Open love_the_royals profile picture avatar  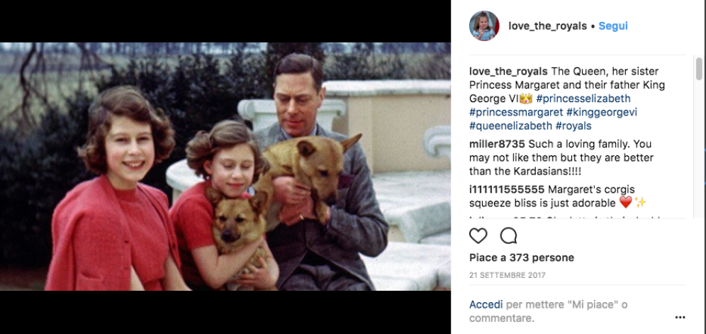(x=484, y=26)
